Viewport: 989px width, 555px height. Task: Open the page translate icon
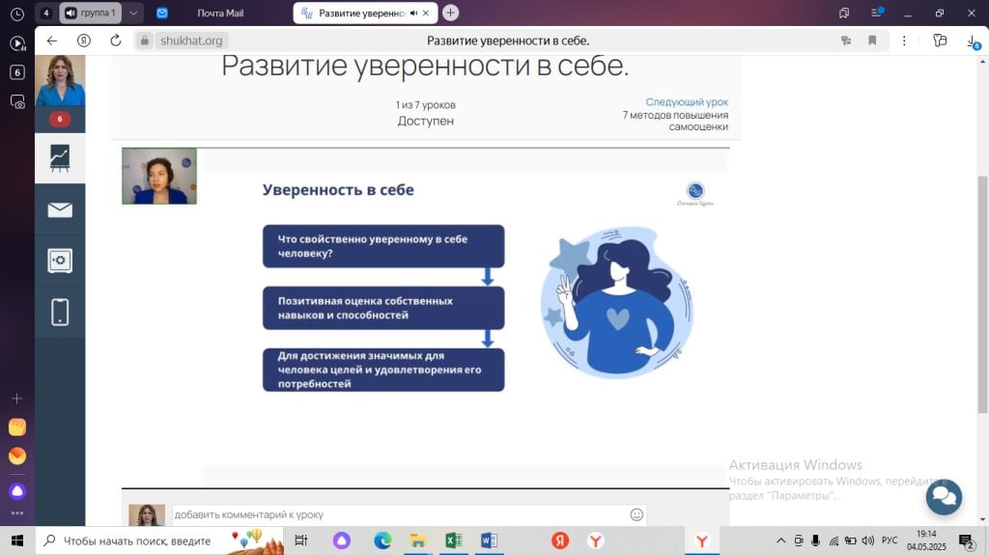pyautogui.click(x=846, y=41)
